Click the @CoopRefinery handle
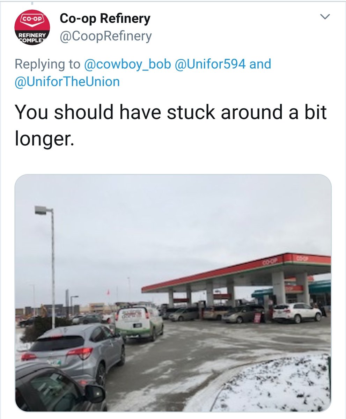Screen dimensions: 346x419 106,36
